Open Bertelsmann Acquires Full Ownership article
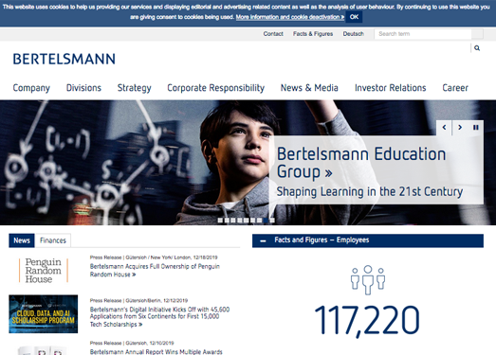 [155, 271]
